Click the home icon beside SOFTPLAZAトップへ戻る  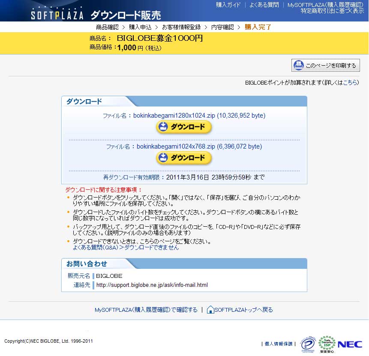click(x=210, y=310)
